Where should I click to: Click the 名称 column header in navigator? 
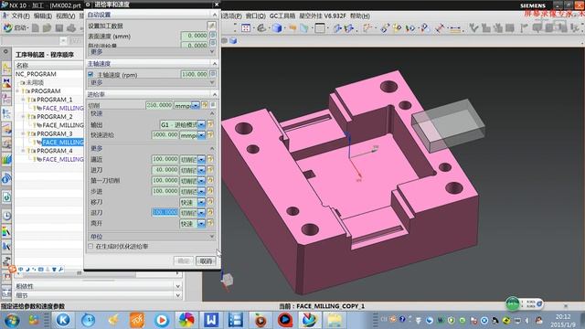click(x=48, y=65)
